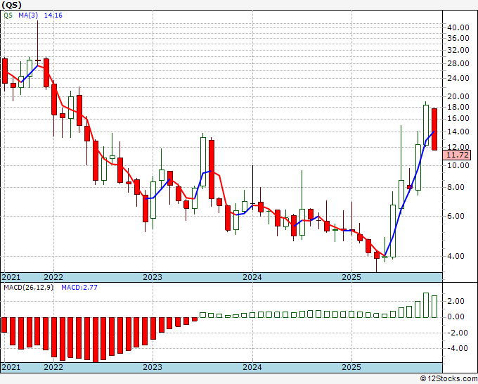Image resolution: width=478 pixels, height=384 pixels.
Task: Click 2023 on the price chart timeline
Action: coord(153,277)
